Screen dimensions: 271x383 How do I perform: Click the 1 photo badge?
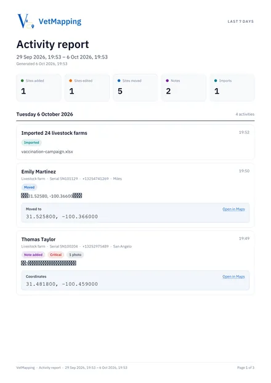[x=75, y=255]
